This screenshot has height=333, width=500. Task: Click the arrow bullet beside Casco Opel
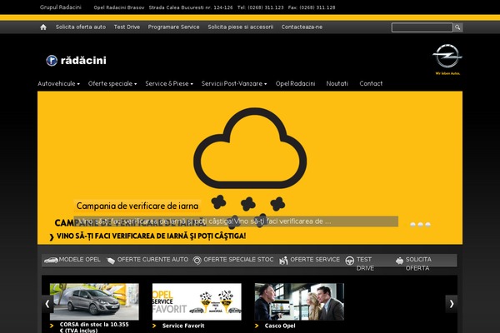click(257, 326)
